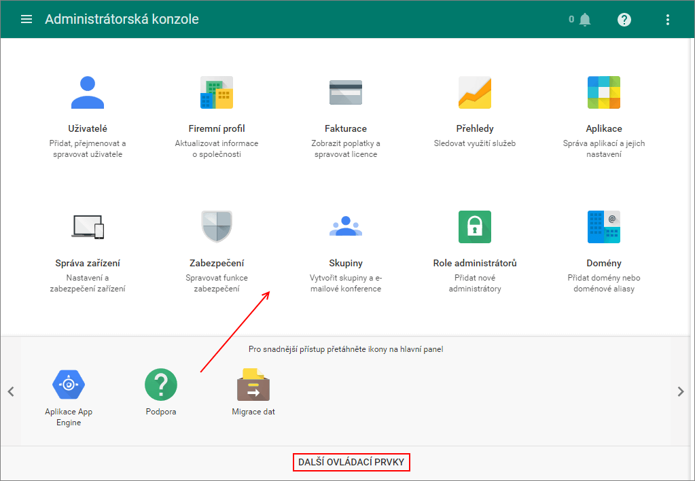695x481 pixels.
Task: Open the Firemní profil building icon
Action: pyautogui.click(x=217, y=92)
